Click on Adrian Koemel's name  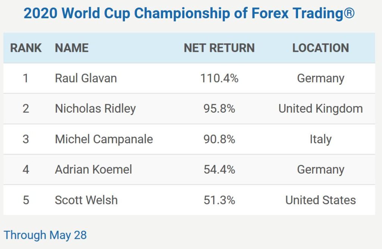point(94,169)
